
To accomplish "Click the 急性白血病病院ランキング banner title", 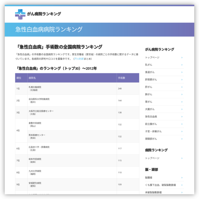I will tap(49, 30).
